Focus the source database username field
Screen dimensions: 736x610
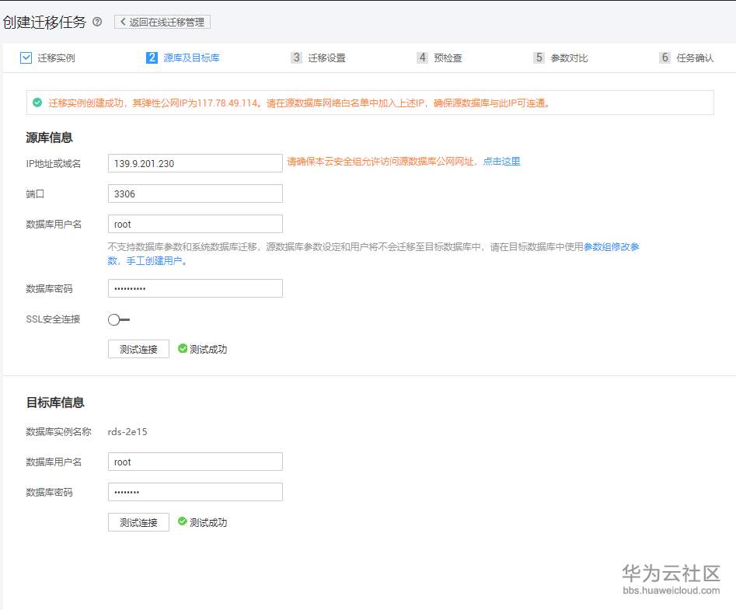point(195,224)
